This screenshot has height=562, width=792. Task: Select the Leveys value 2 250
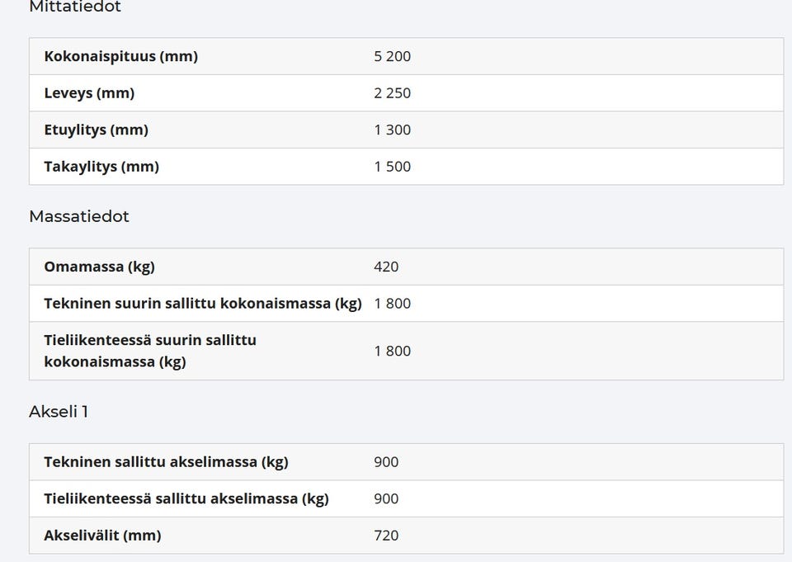click(393, 93)
